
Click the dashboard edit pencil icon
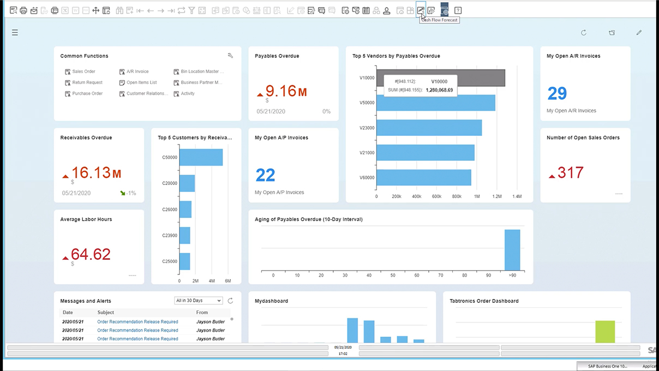click(x=639, y=33)
